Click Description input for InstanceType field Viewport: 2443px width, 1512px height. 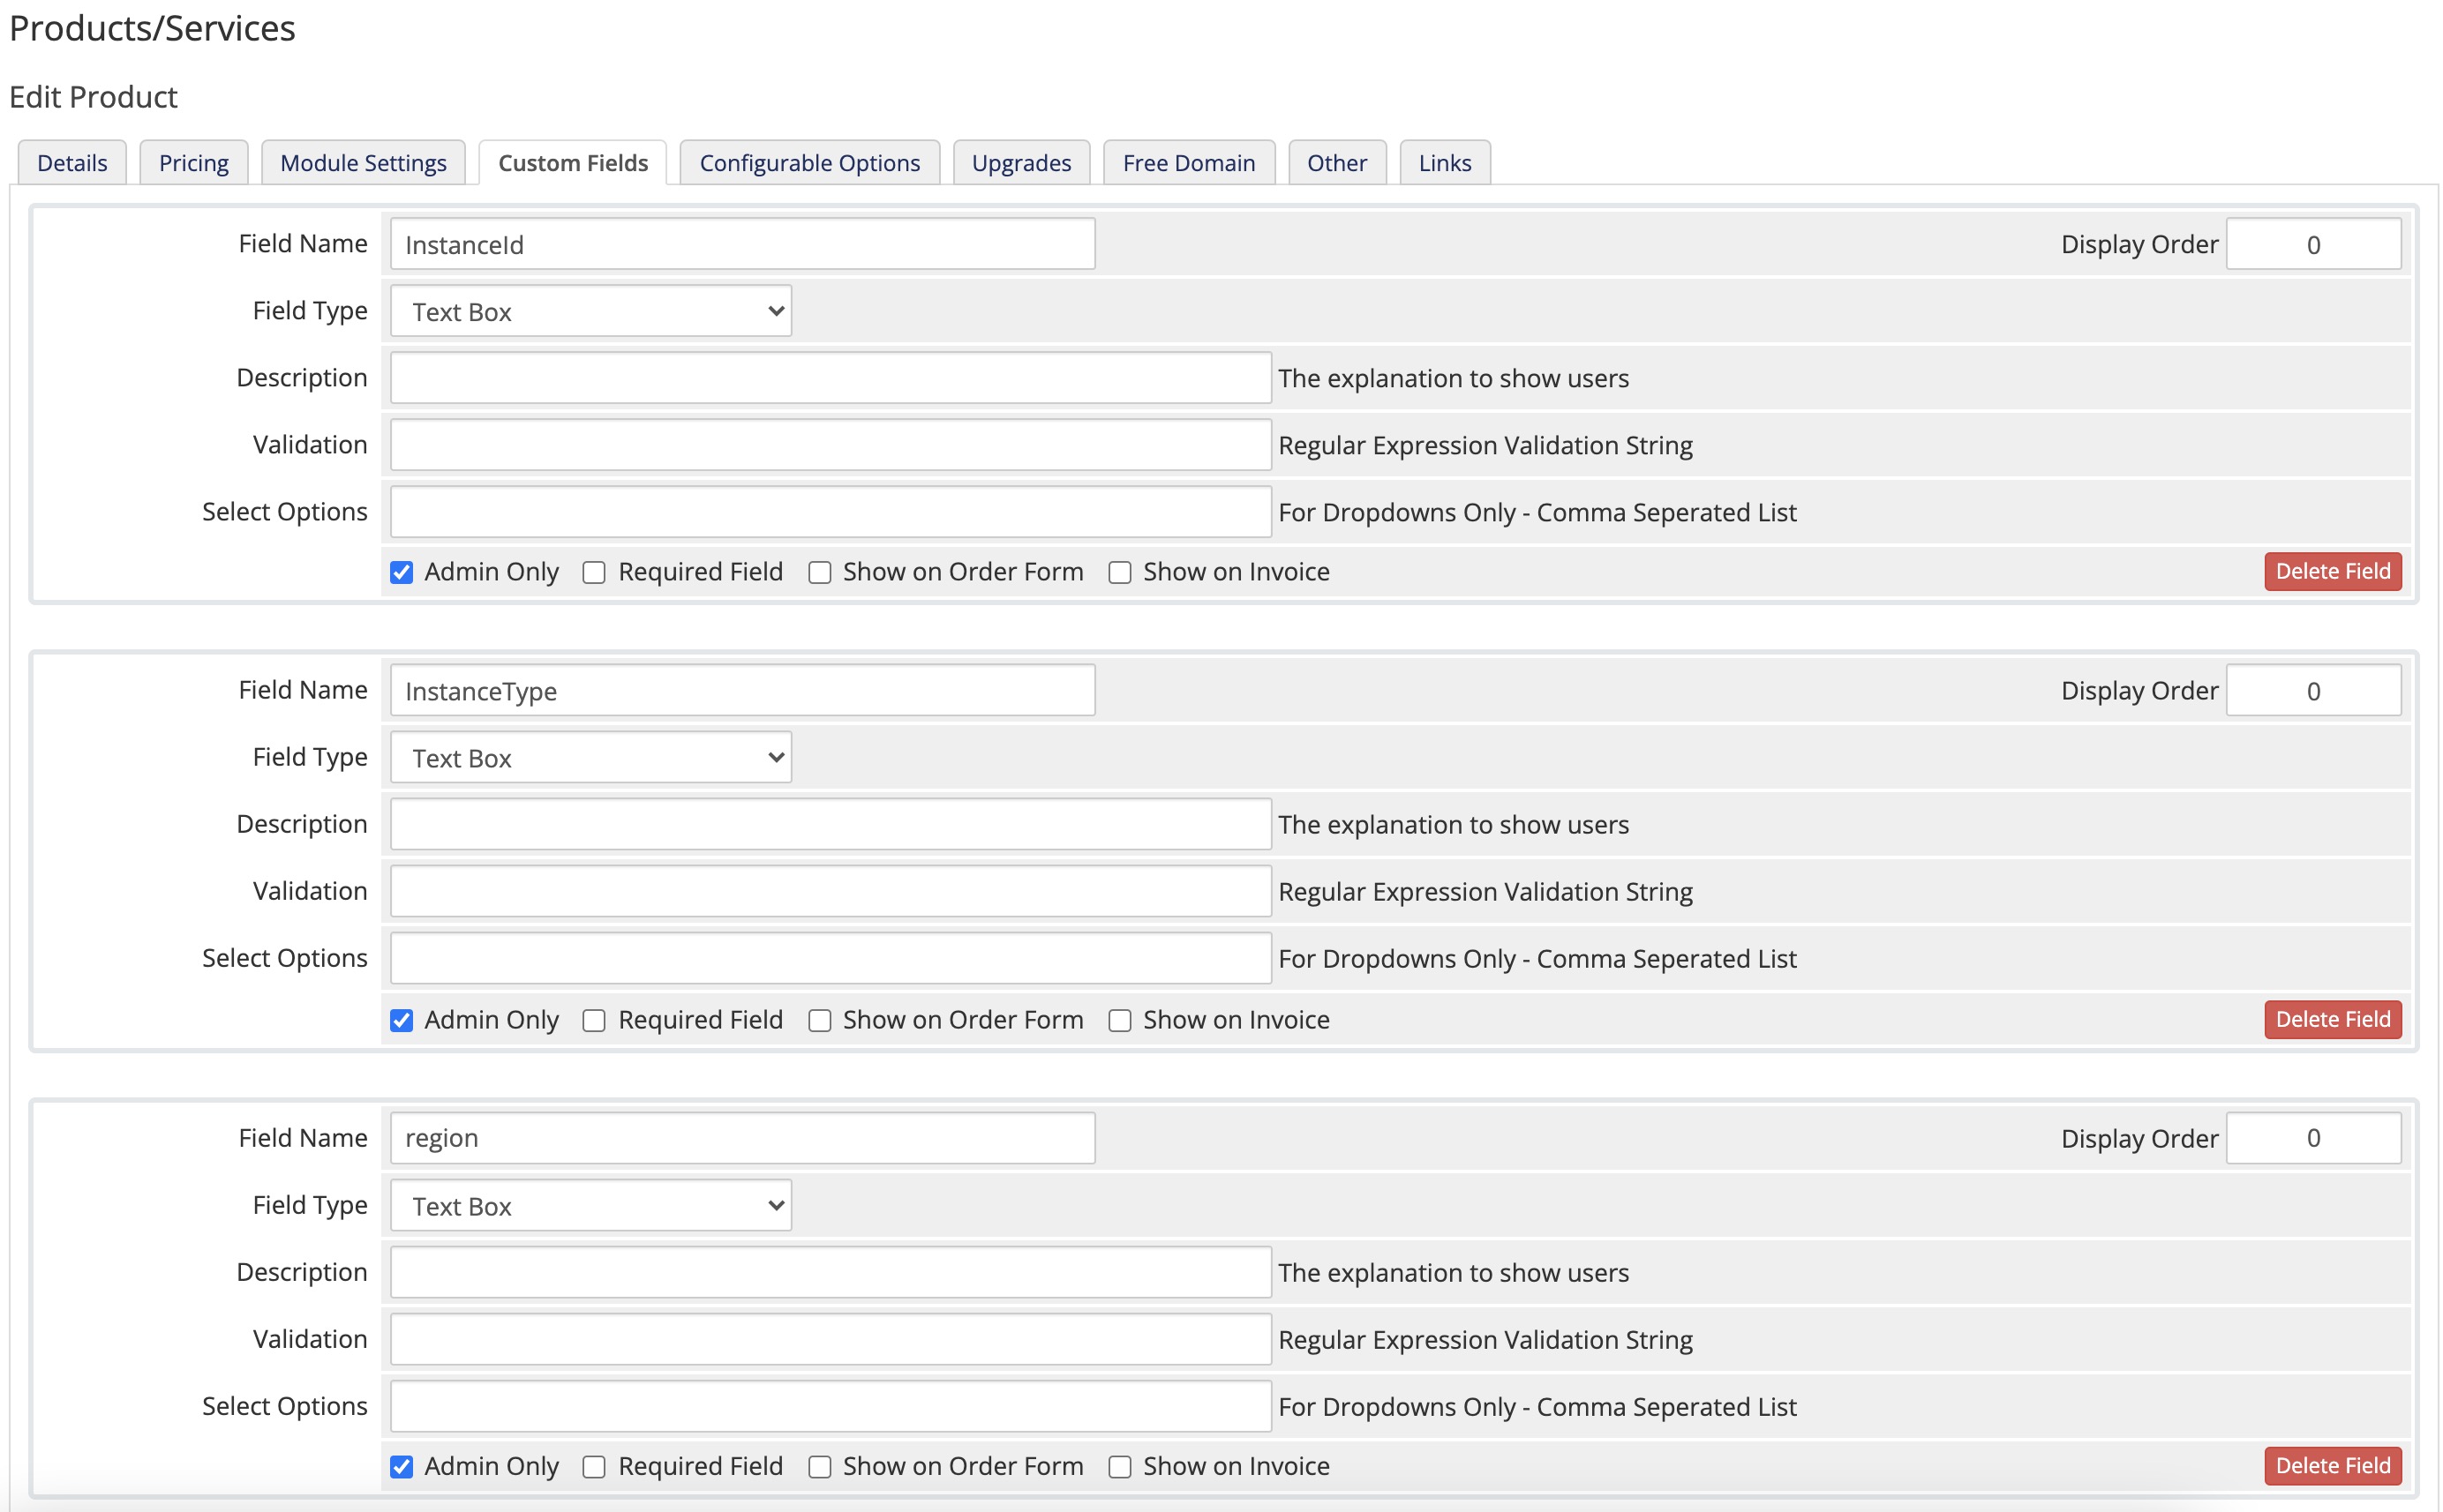tap(831, 824)
